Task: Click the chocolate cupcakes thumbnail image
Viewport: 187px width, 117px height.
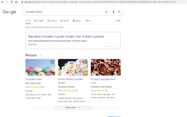Action: [x=105, y=67]
